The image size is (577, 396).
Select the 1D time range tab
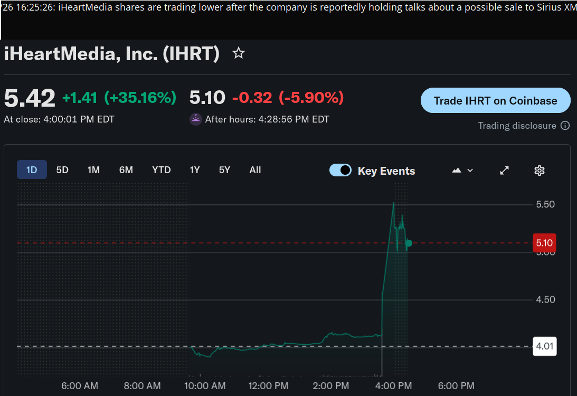tap(32, 169)
